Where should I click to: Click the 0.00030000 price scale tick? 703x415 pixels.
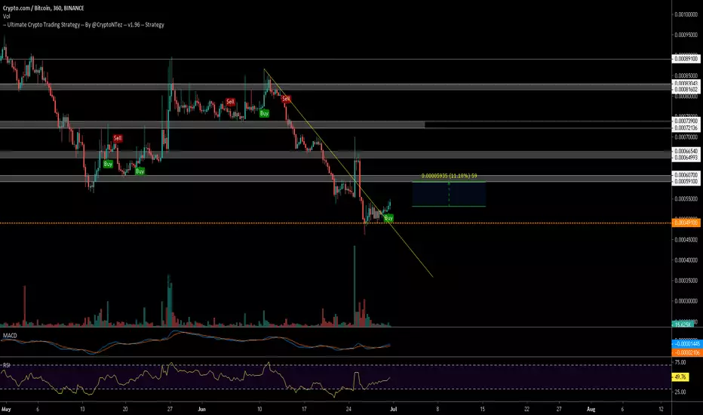686,301
